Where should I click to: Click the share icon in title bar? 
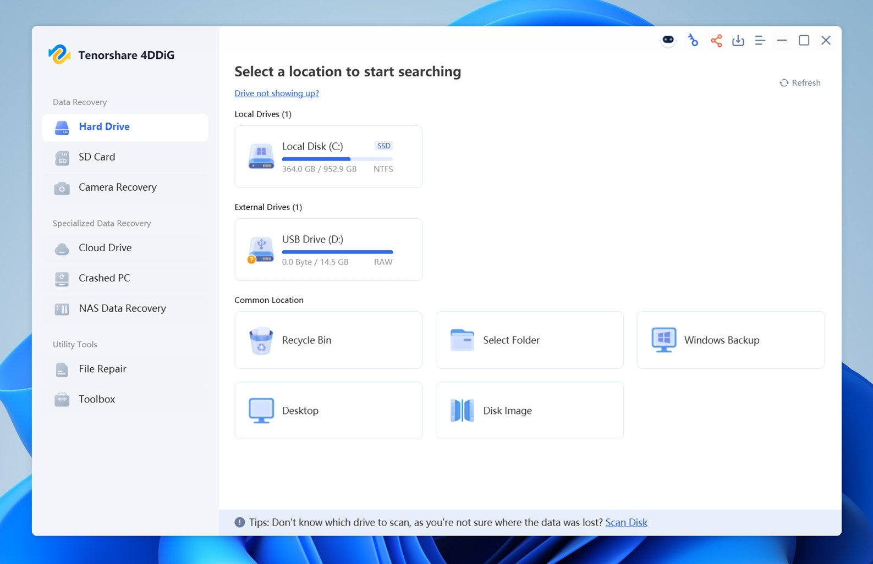coord(716,41)
